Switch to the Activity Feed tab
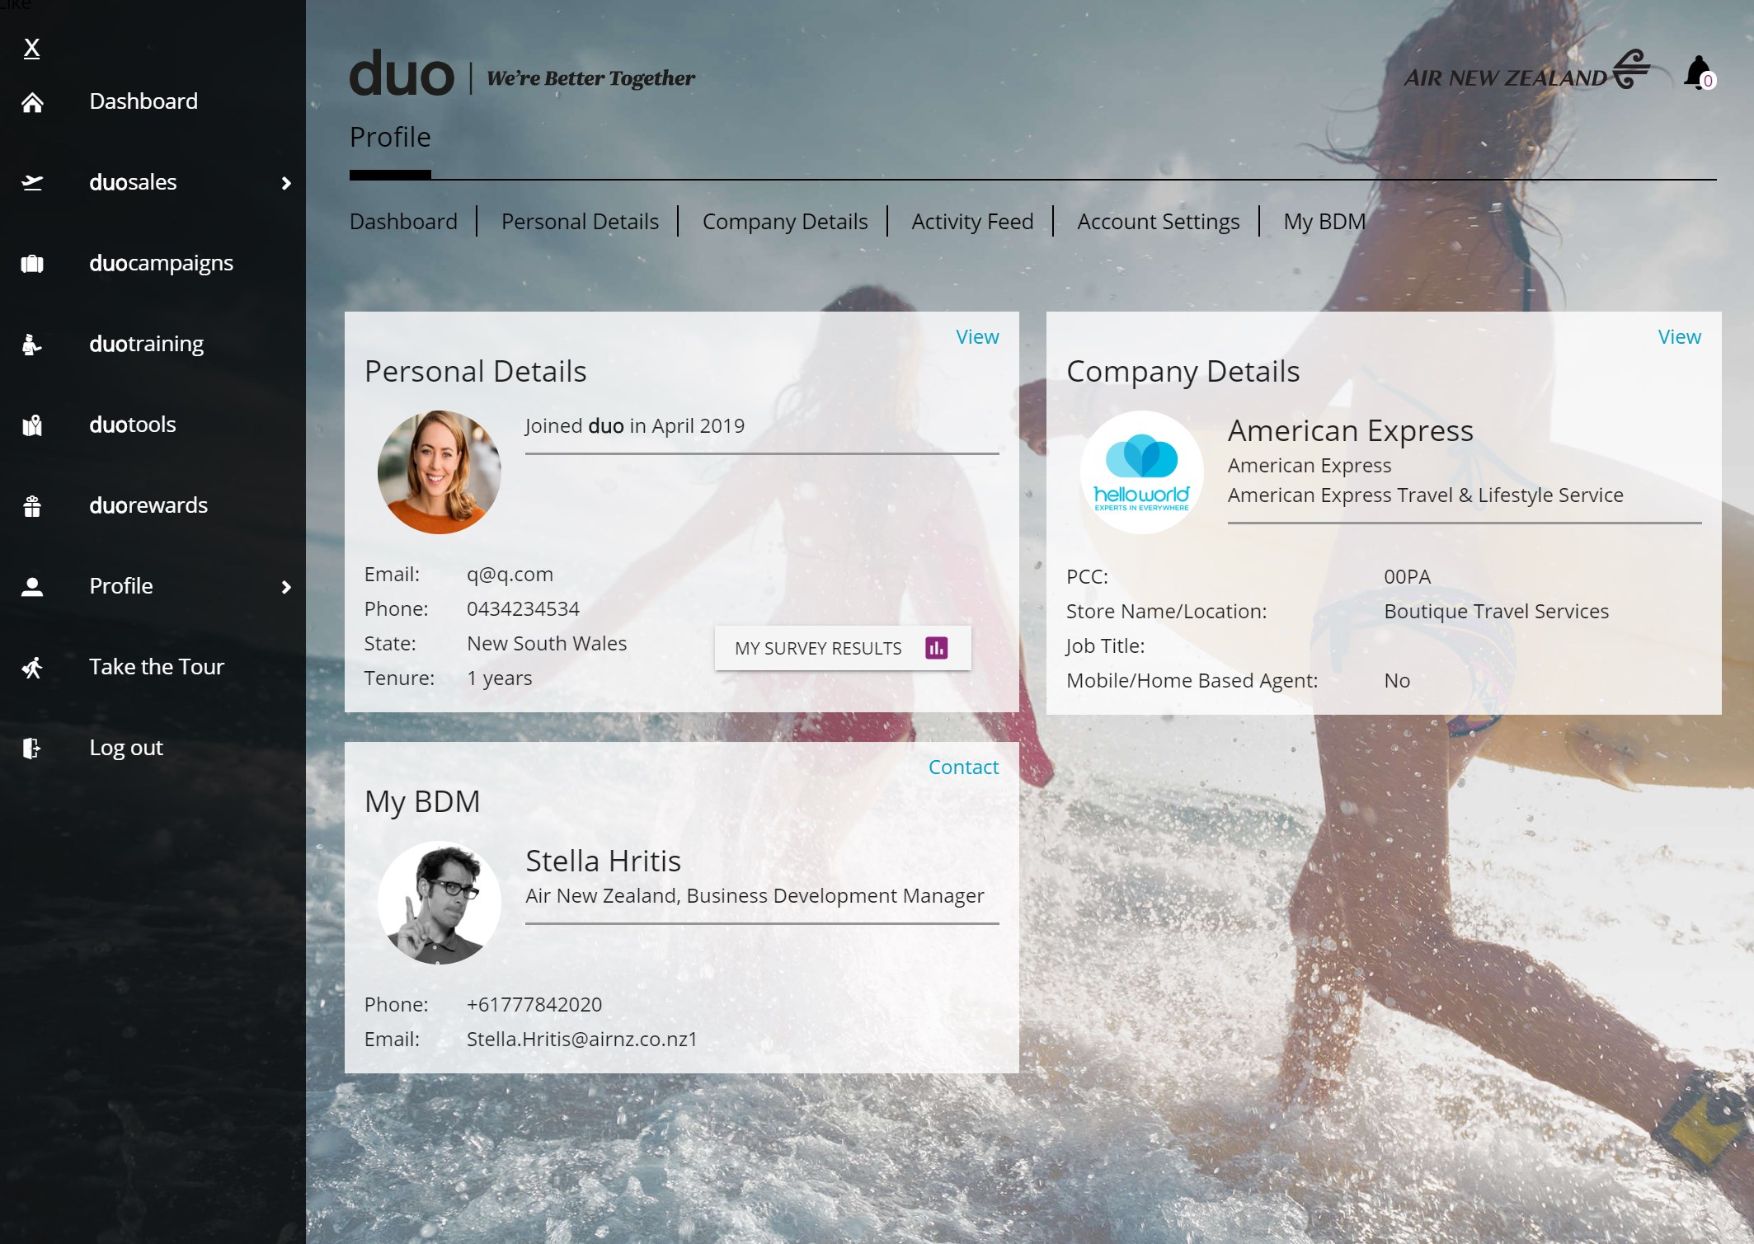The image size is (1754, 1244). coord(971,221)
